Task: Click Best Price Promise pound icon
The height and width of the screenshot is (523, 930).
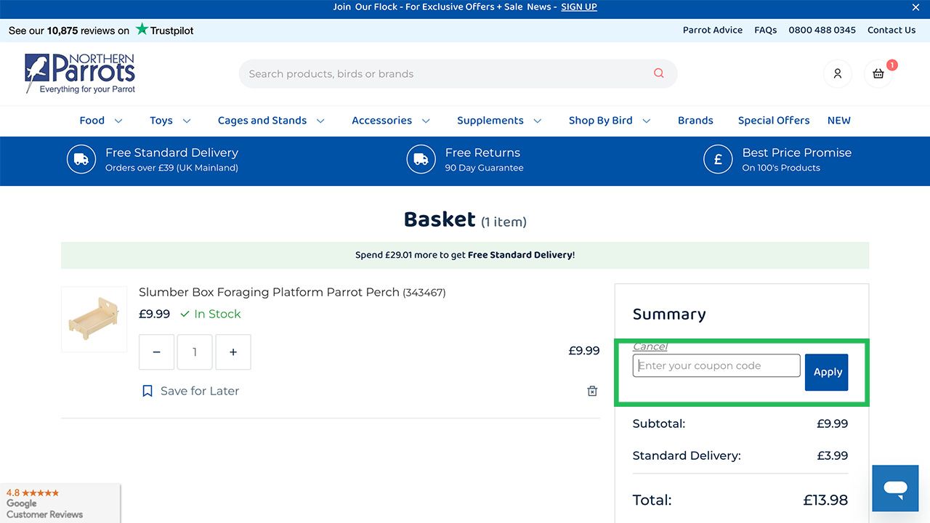Action: (x=718, y=160)
